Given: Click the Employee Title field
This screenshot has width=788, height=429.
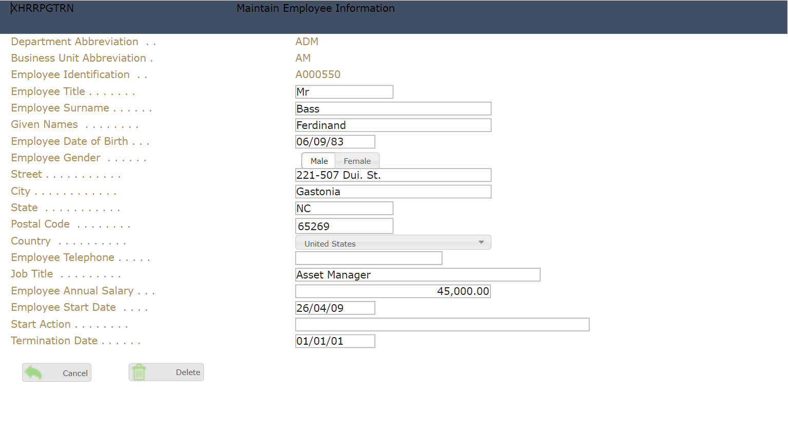Looking at the screenshot, I should [344, 92].
